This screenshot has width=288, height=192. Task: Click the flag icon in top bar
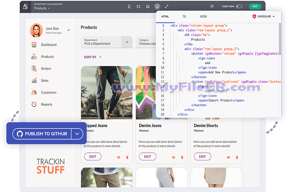coord(212,7)
